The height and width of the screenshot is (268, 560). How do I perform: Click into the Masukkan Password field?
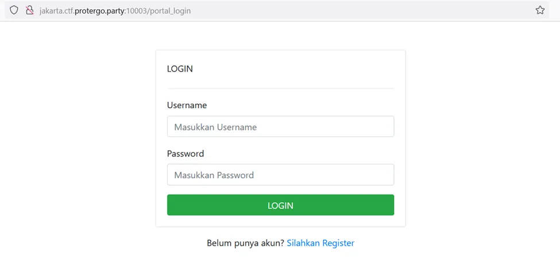(280, 175)
